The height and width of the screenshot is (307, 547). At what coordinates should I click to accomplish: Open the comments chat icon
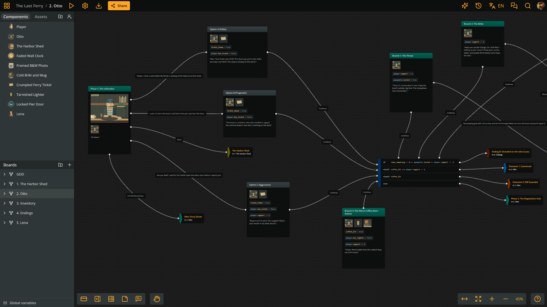click(514, 6)
